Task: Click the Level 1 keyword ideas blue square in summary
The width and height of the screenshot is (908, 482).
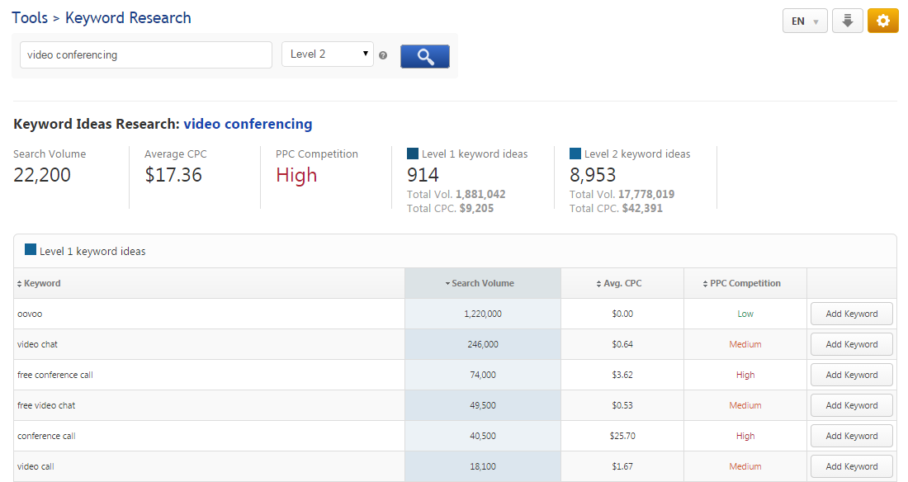Action: (413, 154)
